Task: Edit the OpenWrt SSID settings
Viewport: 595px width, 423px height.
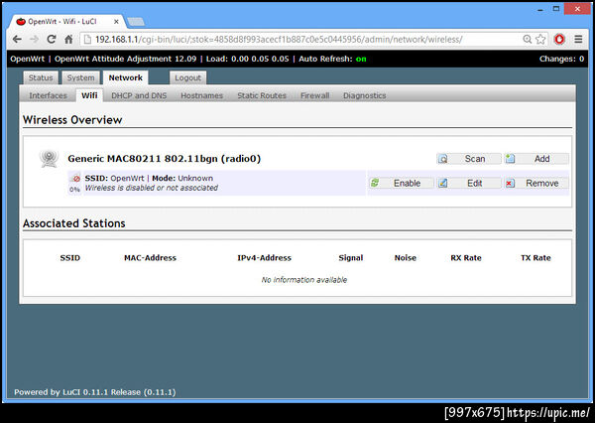Action: coord(469,183)
